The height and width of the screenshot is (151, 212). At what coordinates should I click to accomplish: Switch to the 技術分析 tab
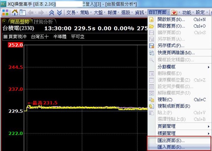tap(43, 22)
